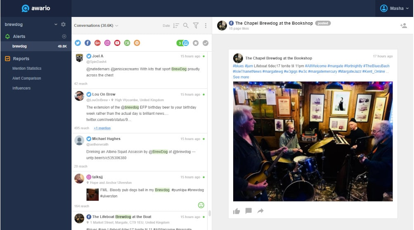Viewport: 414px width, 230px height.
Task: Comment on the Chapel Brewdog post
Action: [x=248, y=211]
